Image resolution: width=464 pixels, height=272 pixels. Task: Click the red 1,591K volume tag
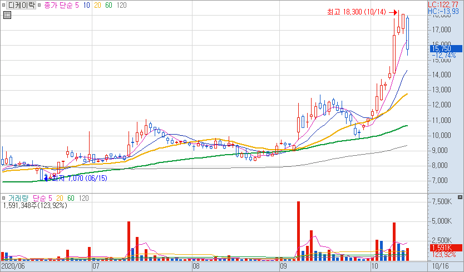coord(446,248)
